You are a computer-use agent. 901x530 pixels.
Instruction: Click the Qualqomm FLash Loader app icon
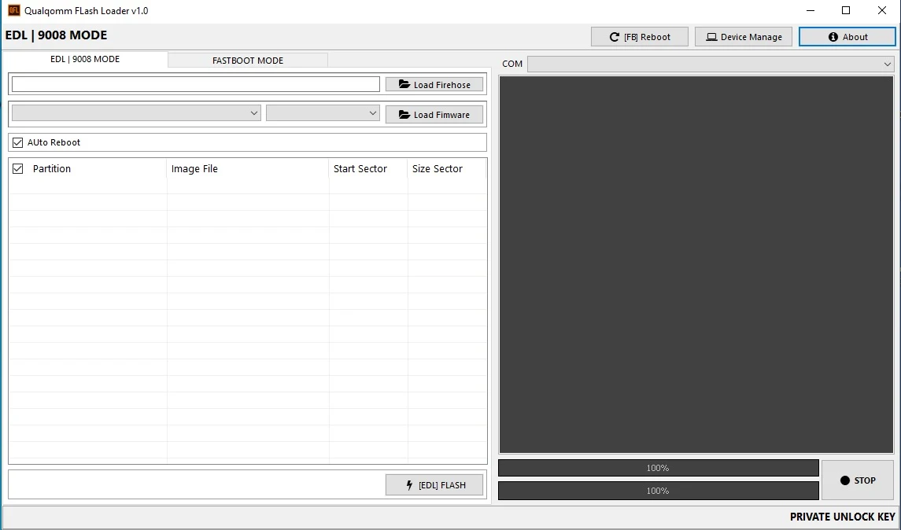14,10
